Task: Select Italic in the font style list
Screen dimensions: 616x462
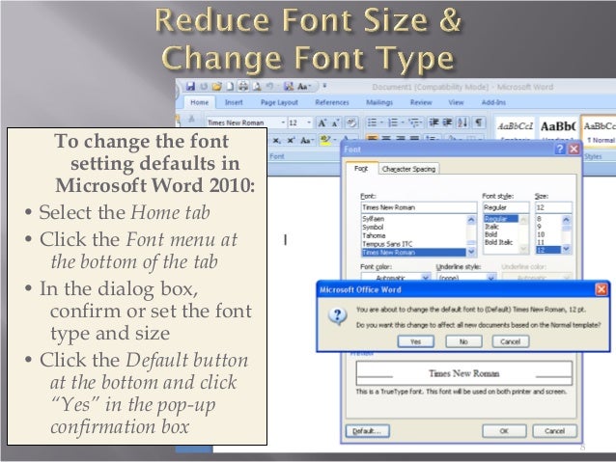Action: 491,227
